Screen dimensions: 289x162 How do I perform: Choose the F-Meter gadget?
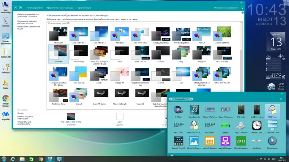coord(178,111)
